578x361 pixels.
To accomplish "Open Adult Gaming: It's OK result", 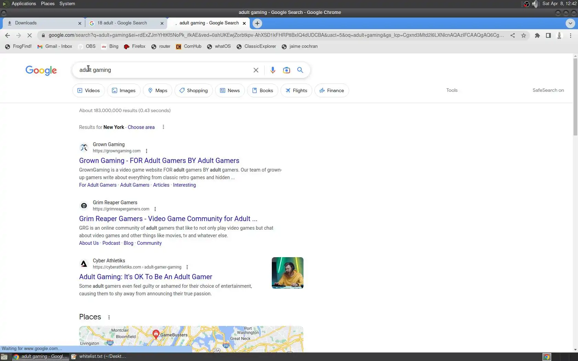I will 146,277.
